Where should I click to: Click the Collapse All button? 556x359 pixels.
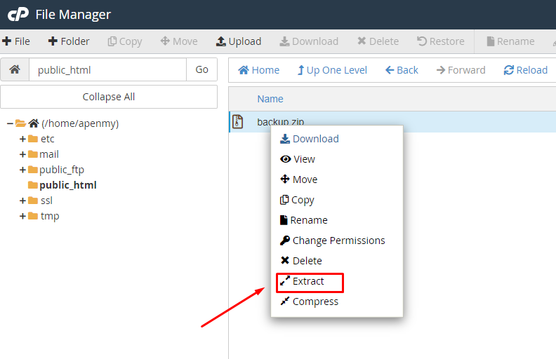point(109,97)
